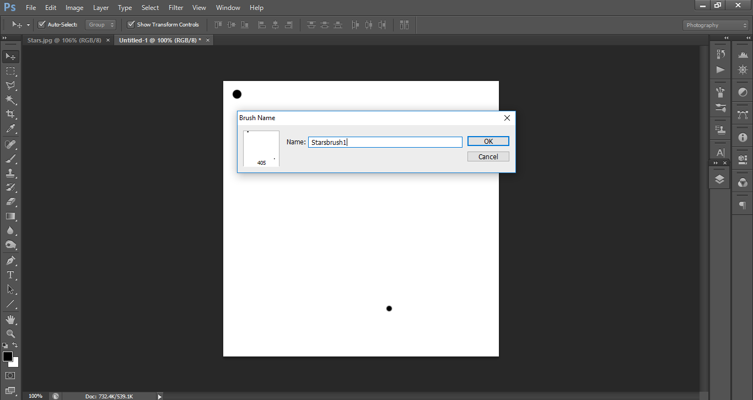Toggle the Auto-Select checkbox
The width and height of the screenshot is (753, 400).
click(41, 24)
